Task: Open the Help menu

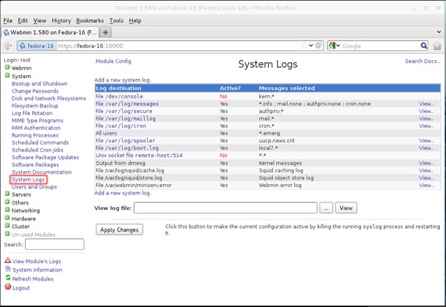Action: pyautogui.click(x=134, y=20)
